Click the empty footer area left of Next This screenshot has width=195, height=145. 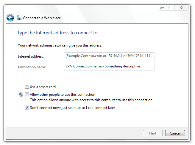[x=74, y=133]
